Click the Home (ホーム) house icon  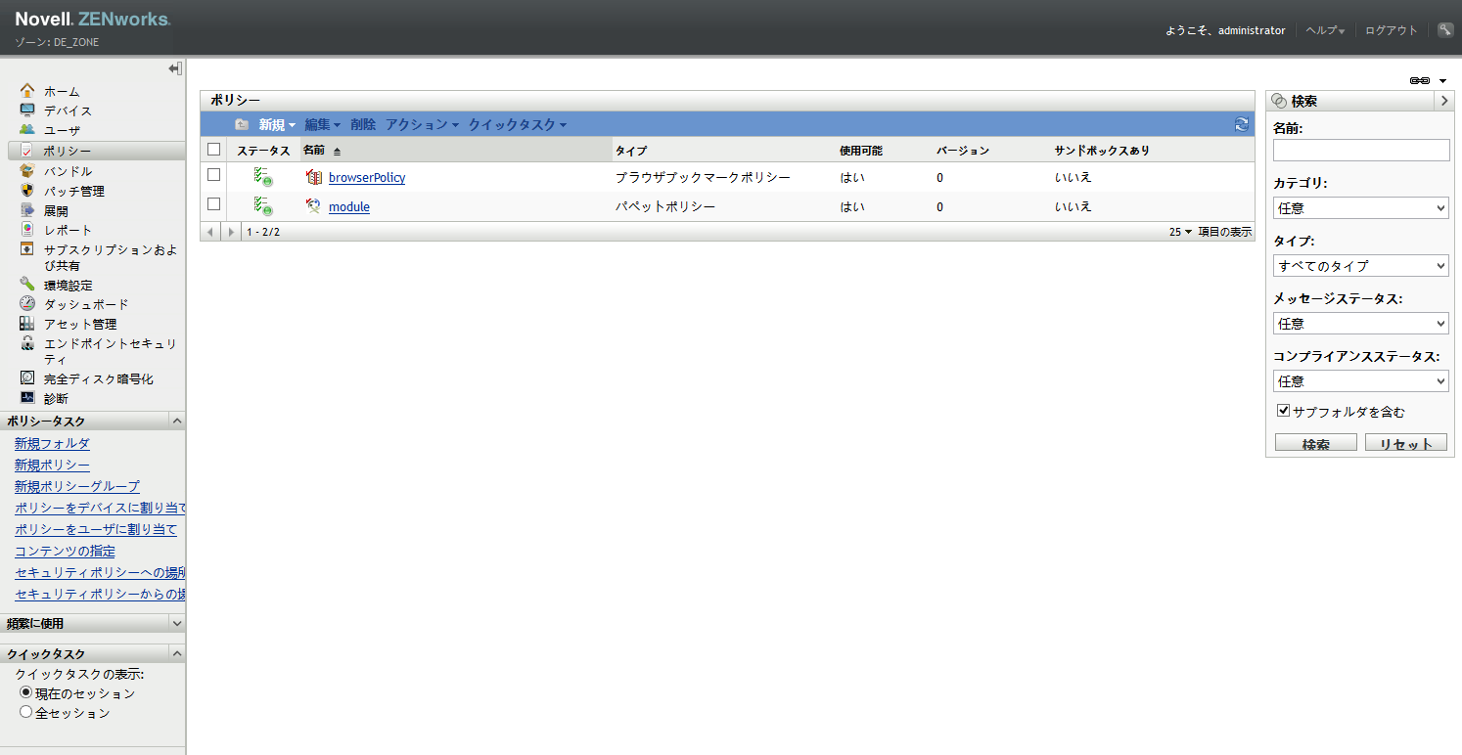[x=27, y=91]
